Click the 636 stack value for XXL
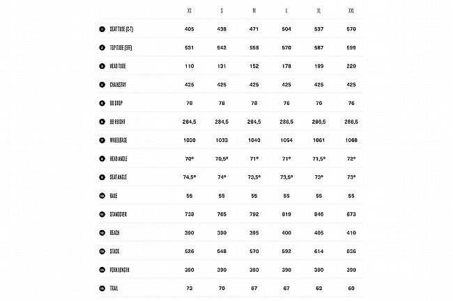Screen dimensions: 453x301 pos(350,250)
